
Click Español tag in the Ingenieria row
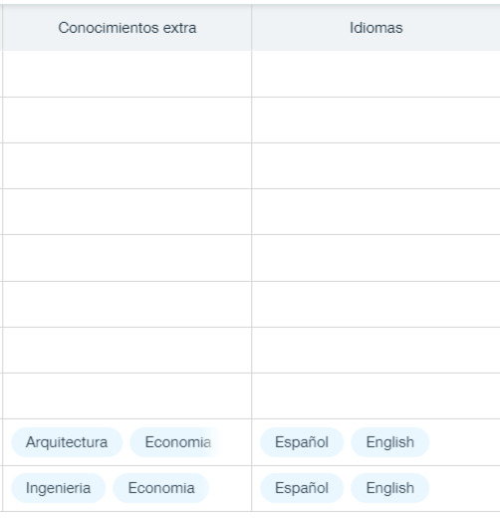pyautogui.click(x=302, y=488)
